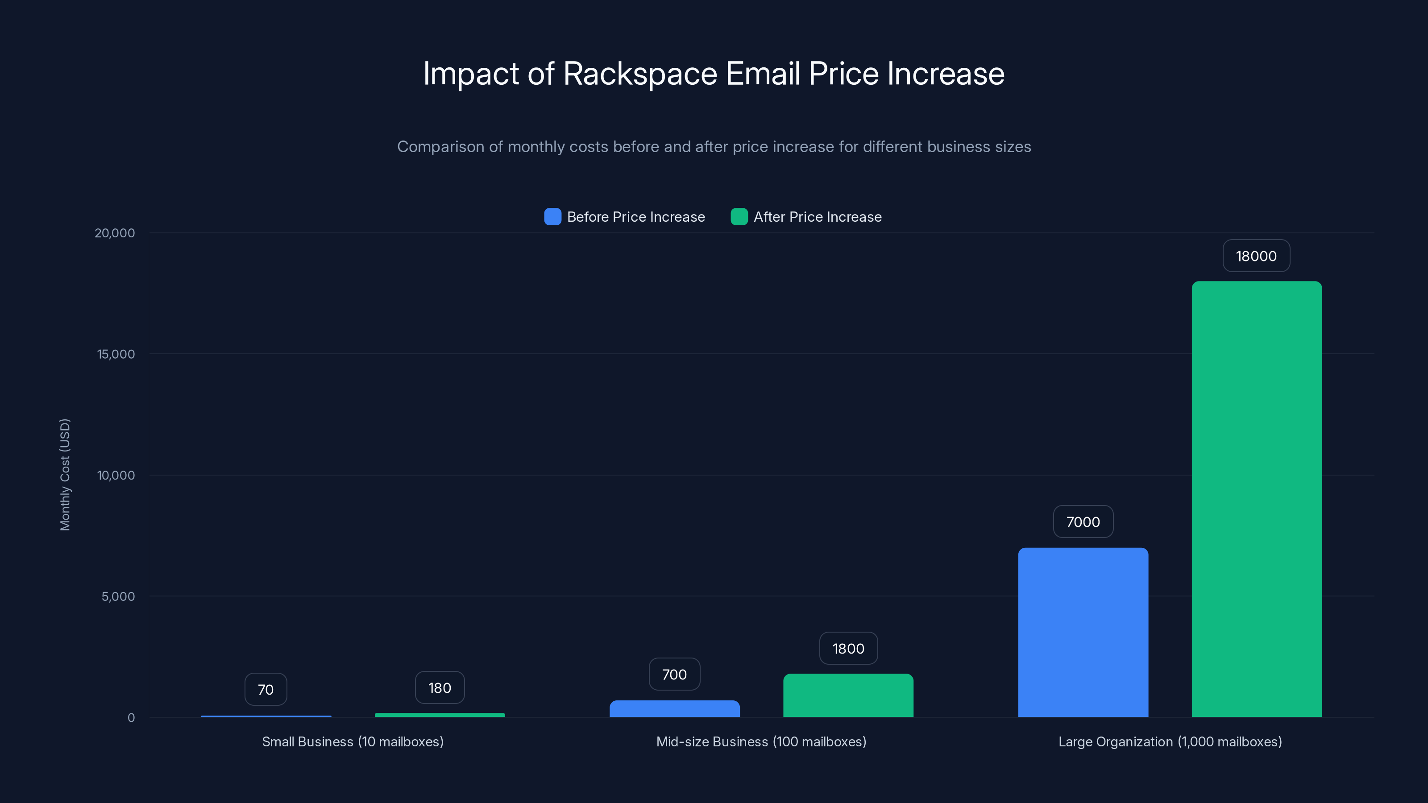Select the chart title text
Viewport: 1428px width, 803px height.
pos(714,73)
